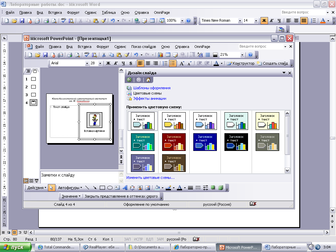The width and height of the screenshot is (336, 252).
Task: Open Сервис menu in Word
Action: pos(91,13)
